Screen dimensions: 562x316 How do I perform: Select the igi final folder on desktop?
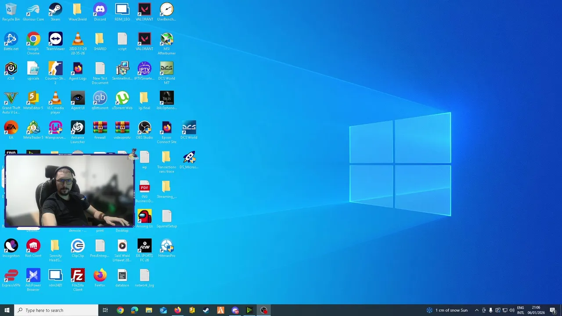[x=144, y=101]
